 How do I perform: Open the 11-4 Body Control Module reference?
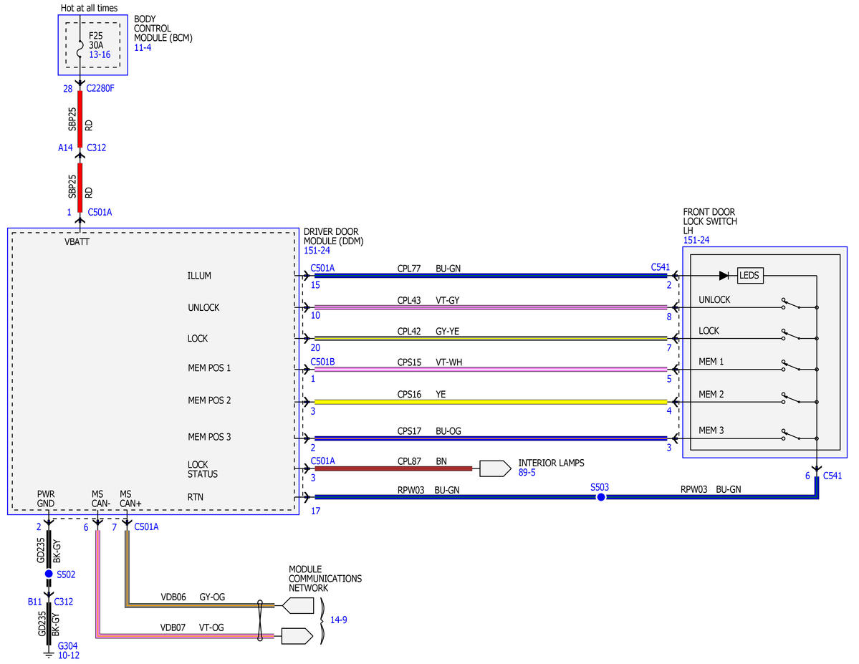(x=143, y=48)
